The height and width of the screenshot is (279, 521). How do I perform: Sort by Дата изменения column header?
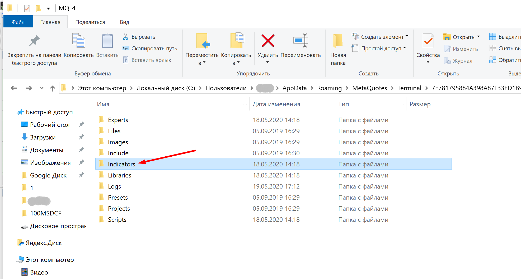point(276,104)
